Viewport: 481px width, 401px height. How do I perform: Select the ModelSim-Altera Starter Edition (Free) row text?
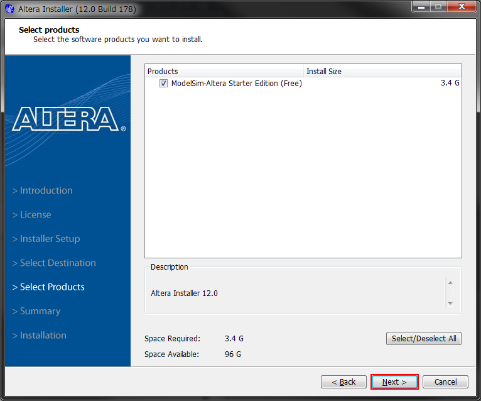coord(237,83)
